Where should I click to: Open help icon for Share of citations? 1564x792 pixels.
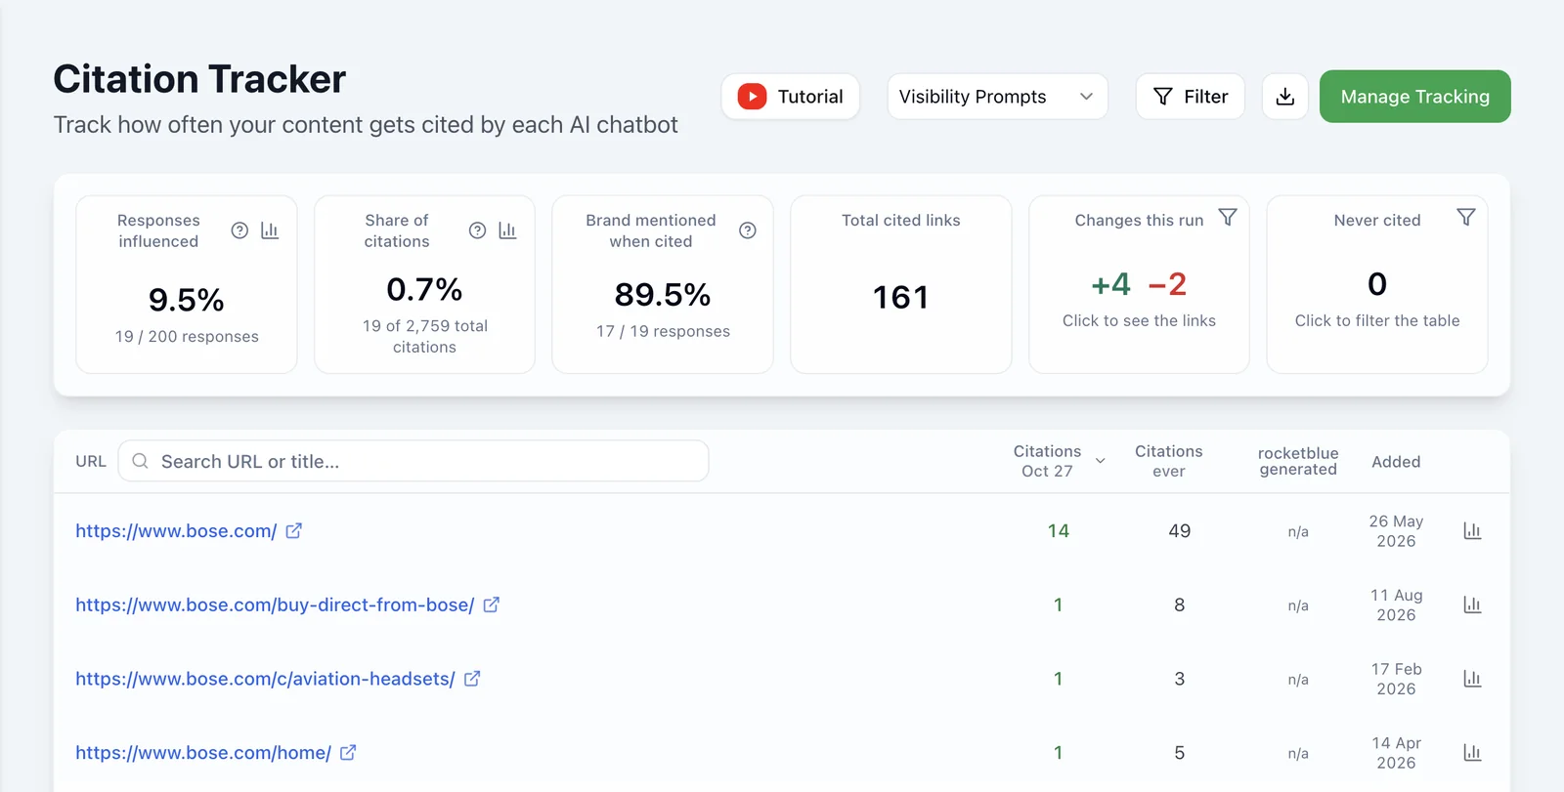[x=477, y=230]
